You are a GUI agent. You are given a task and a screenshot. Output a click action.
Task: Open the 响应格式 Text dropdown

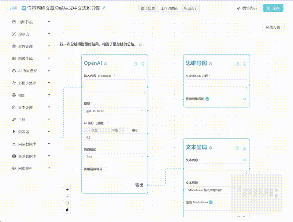pos(114,157)
